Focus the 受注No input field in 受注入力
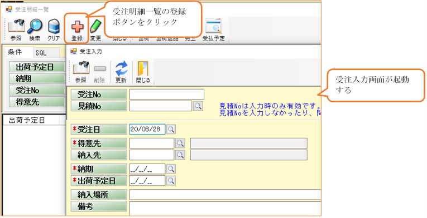The height and width of the screenshot is (218, 427). click(x=167, y=94)
